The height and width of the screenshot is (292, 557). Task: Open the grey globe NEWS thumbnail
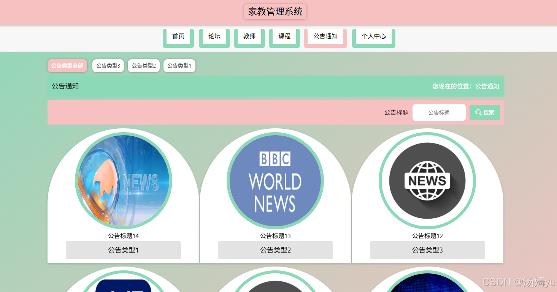[x=427, y=181]
